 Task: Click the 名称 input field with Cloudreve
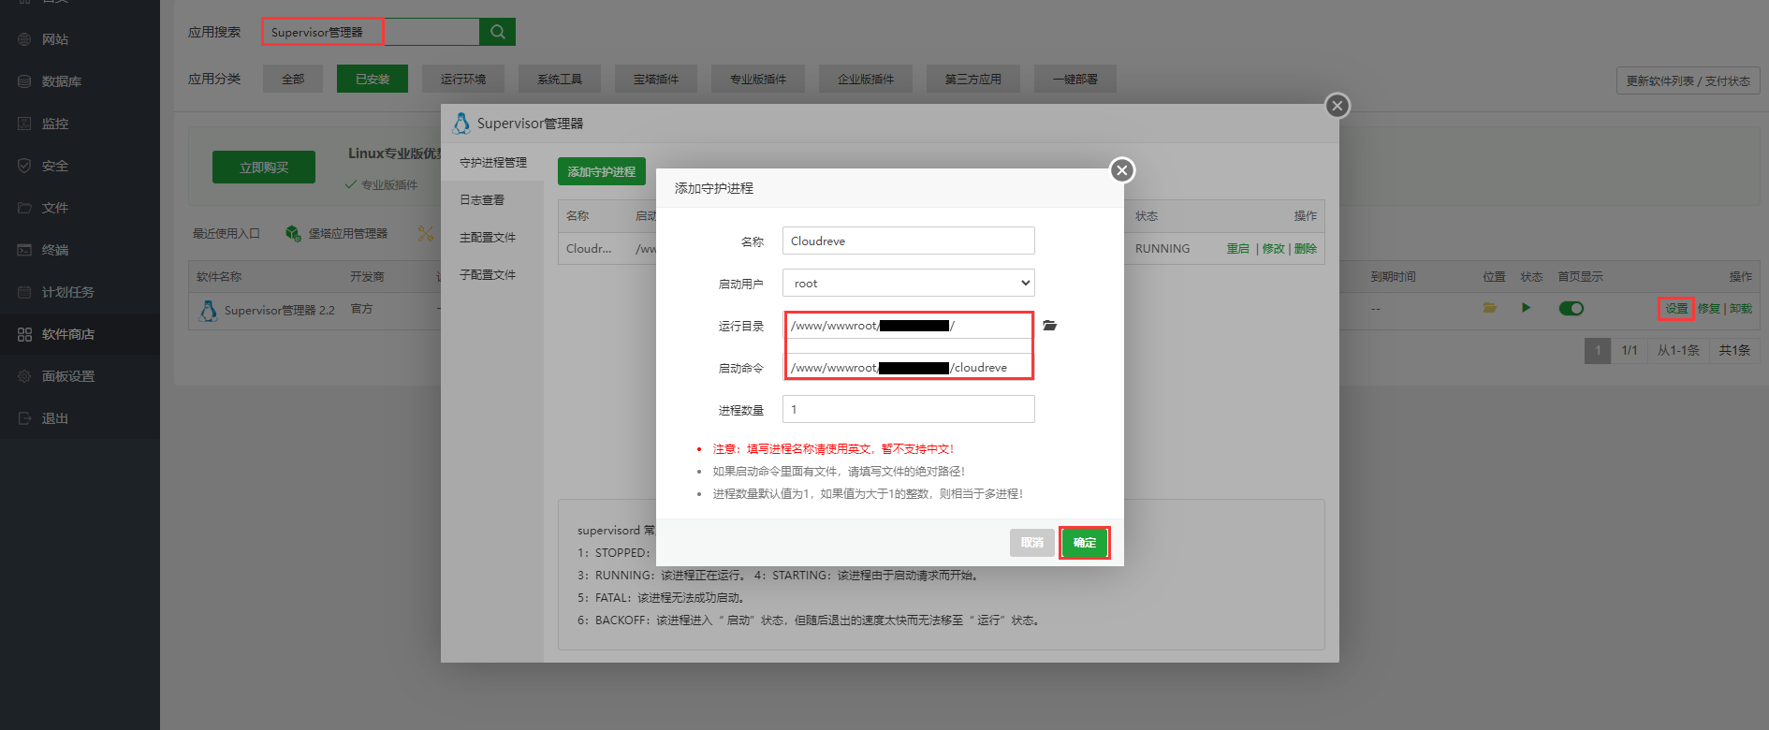click(908, 241)
